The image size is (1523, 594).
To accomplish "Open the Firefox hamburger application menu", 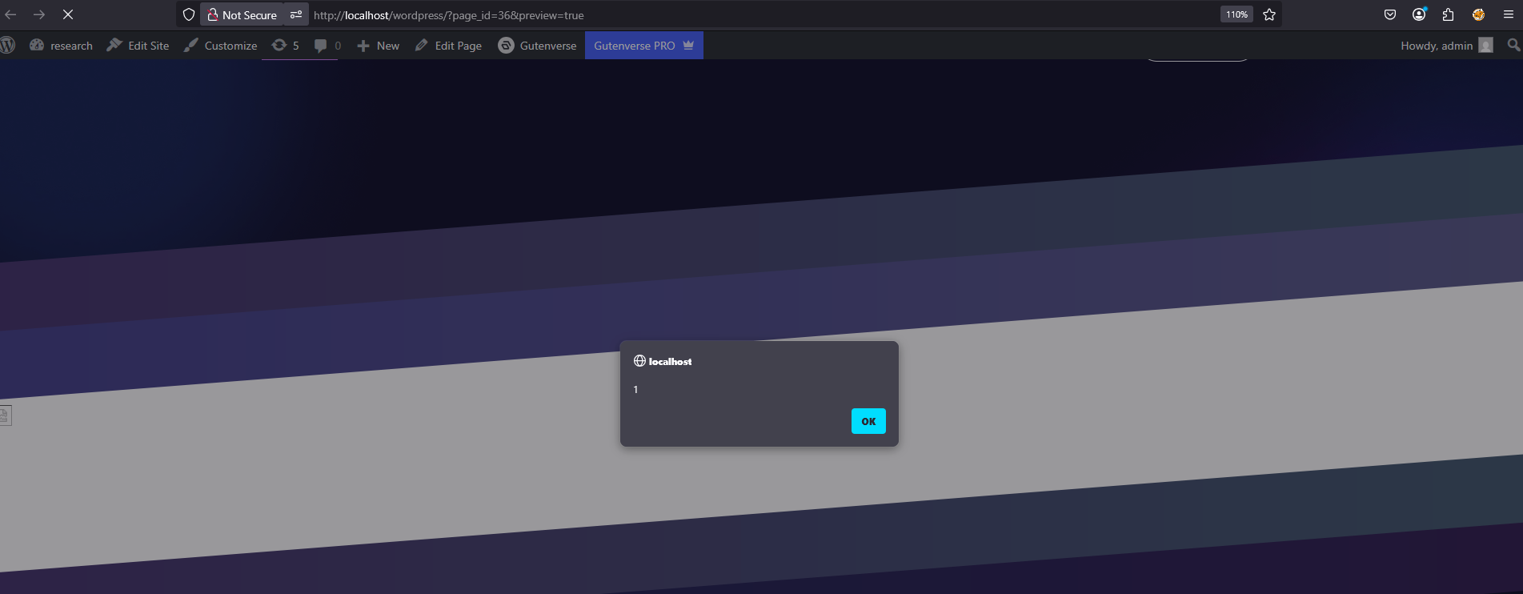I will 1508,14.
